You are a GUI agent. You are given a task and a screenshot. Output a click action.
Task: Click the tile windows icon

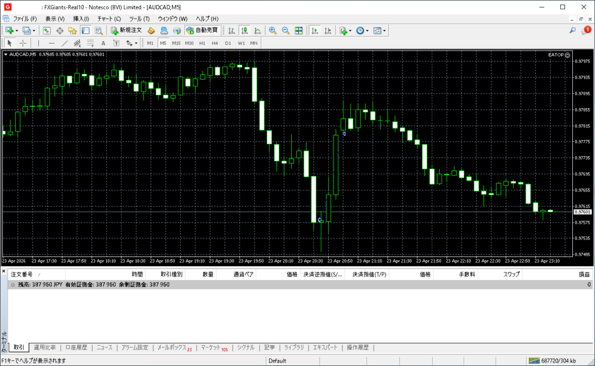click(x=299, y=30)
